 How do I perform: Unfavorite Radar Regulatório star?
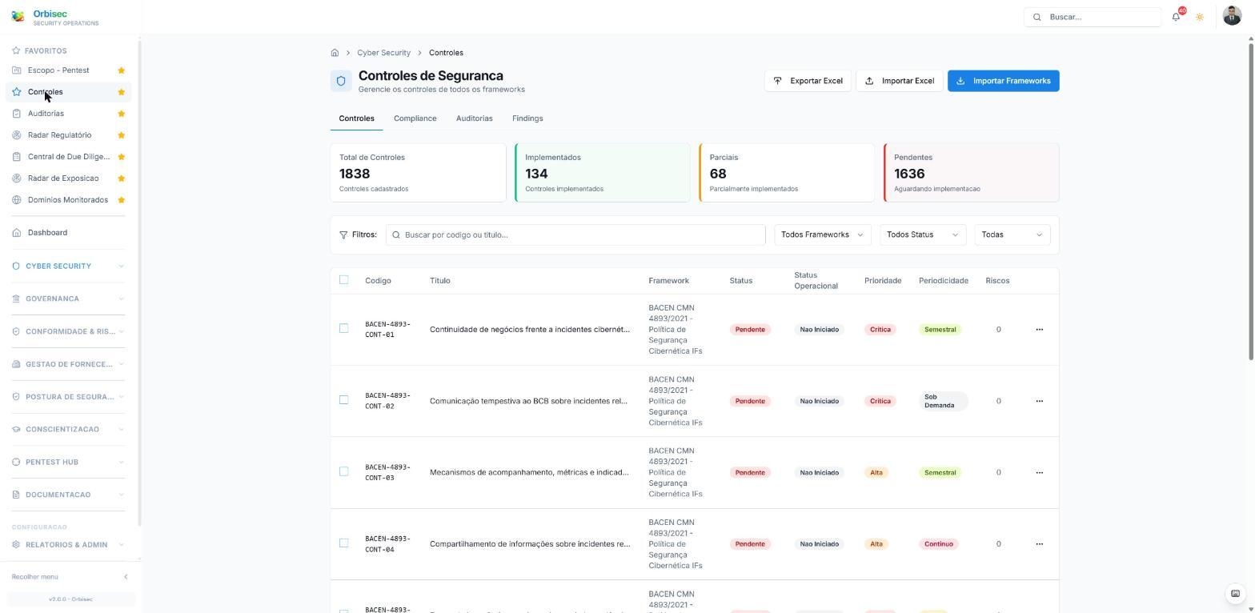click(121, 135)
